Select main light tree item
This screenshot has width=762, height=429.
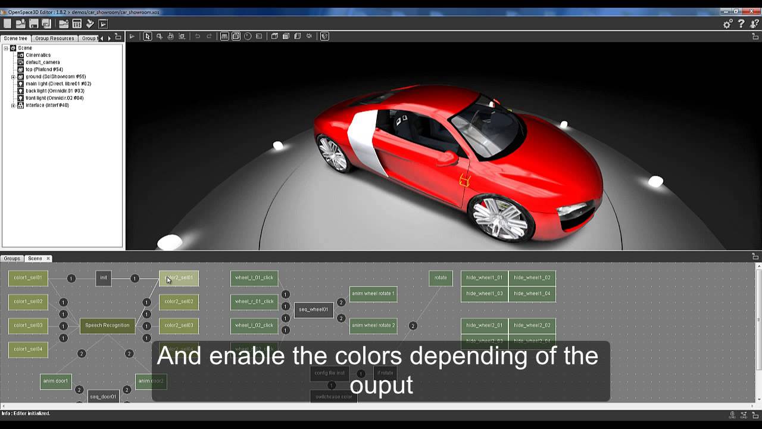coord(58,83)
